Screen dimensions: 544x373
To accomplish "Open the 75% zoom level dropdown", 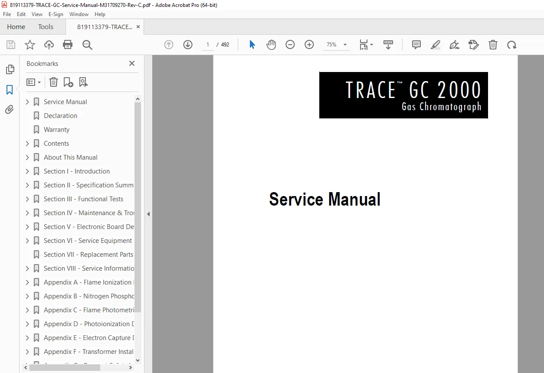I will (x=338, y=45).
